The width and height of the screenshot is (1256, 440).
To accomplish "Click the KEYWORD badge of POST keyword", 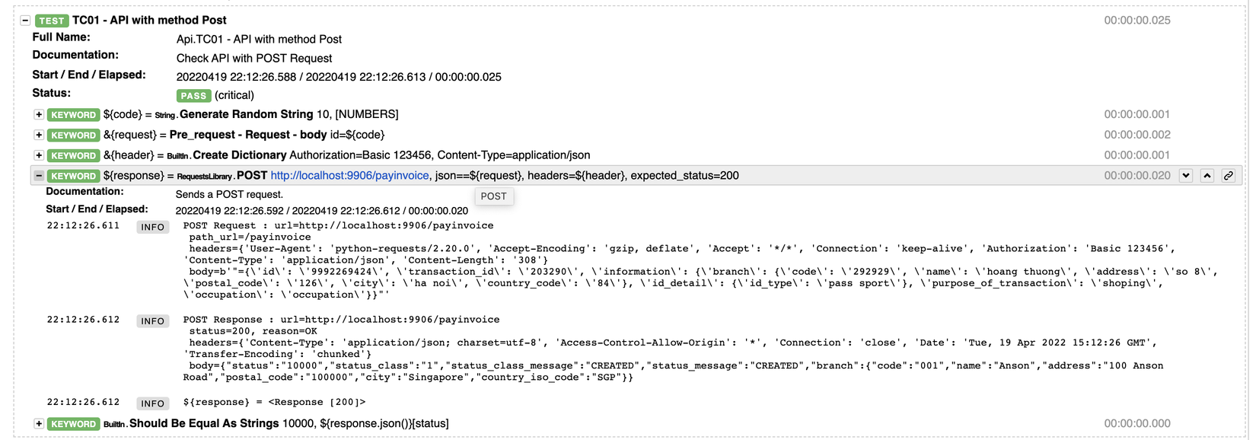I will pyautogui.click(x=73, y=176).
